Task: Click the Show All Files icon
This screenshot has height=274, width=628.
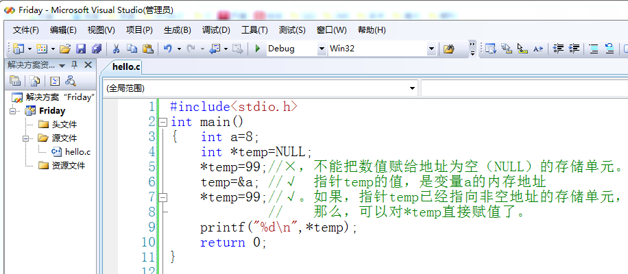Action: [x=35, y=80]
